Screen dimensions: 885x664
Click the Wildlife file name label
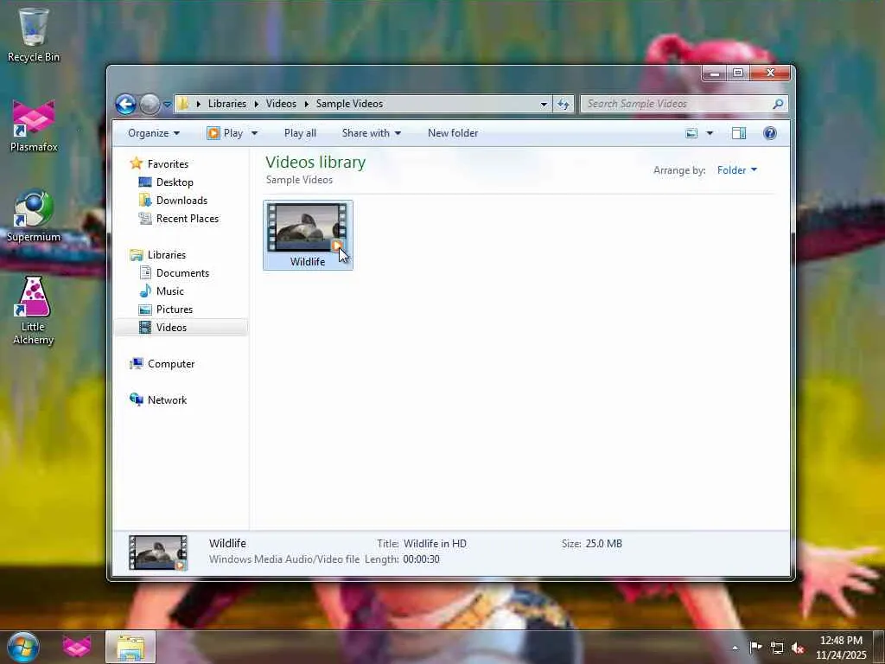tap(308, 262)
